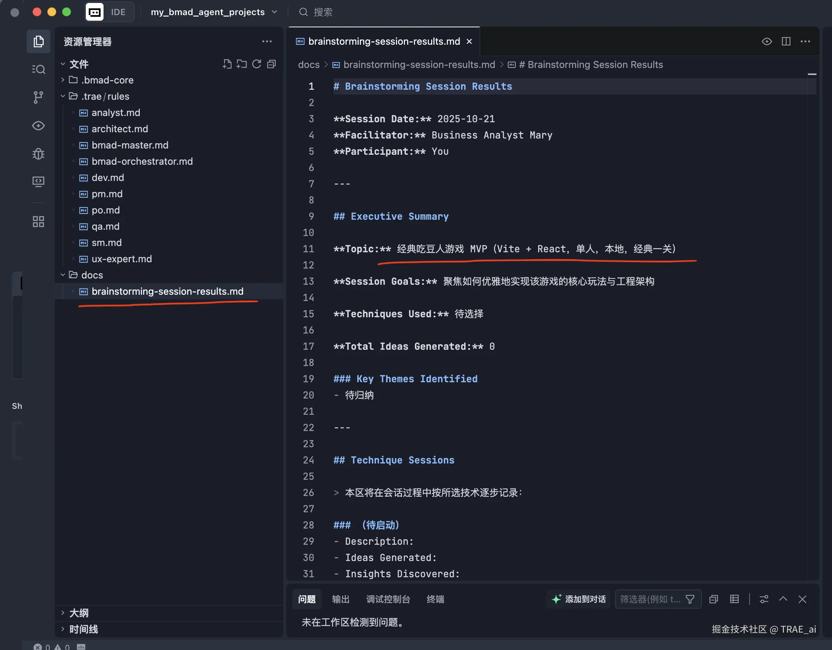Click the Refresh explorer icon
832x650 pixels.
pyautogui.click(x=257, y=64)
